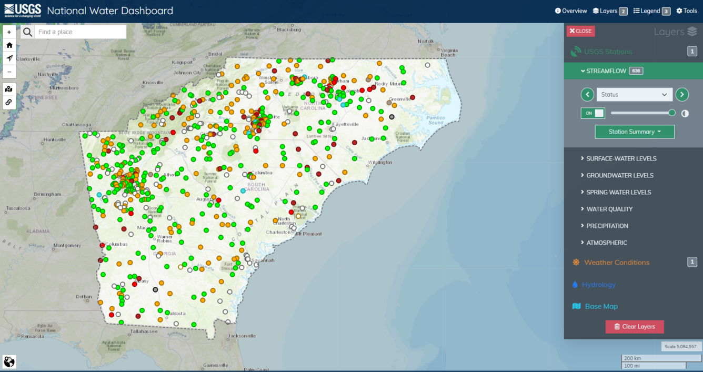Click the Layers panel heading text

pyautogui.click(x=669, y=32)
